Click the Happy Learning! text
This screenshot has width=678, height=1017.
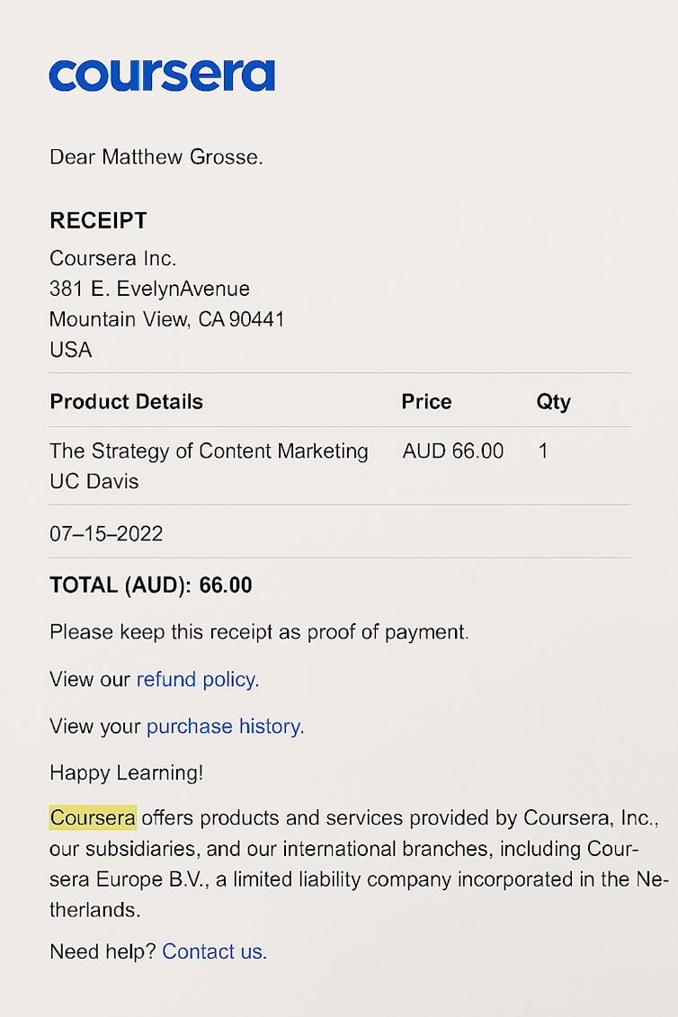pos(126,773)
